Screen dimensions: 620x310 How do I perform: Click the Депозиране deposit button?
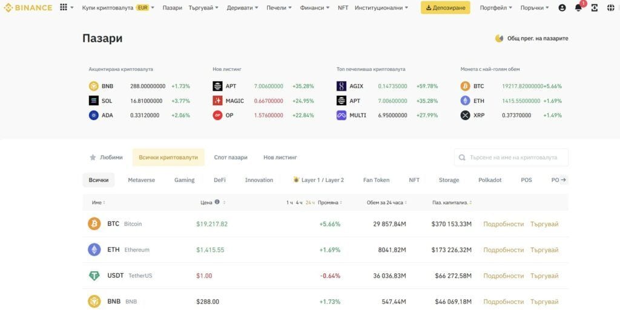pyautogui.click(x=445, y=7)
